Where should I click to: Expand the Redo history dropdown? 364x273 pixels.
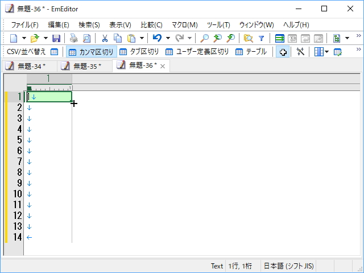[x=189, y=38]
